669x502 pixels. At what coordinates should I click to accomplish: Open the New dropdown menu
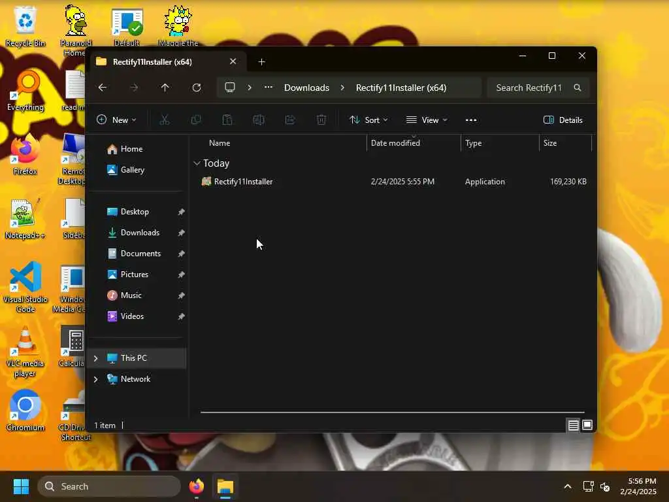(116, 120)
